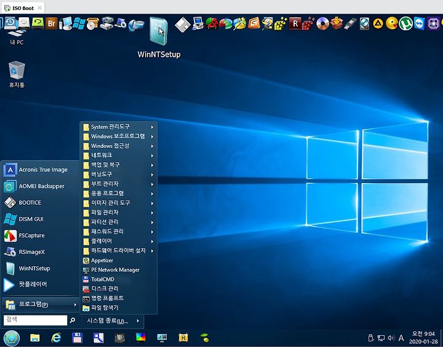443x347 pixels.
Task: Open the red registry cubes dock icon
Action: pyautogui.click(x=309, y=23)
